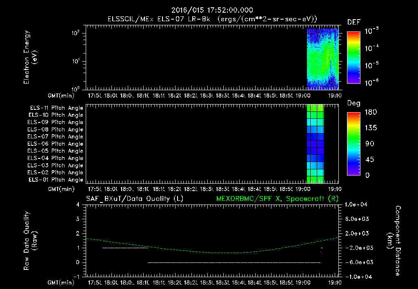Click the '1.0e+04' right axis value

(356, 205)
